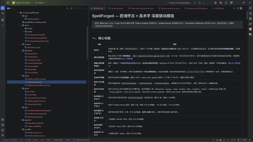Close the README.md tab
This screenshot has width=253, height=142.
tap(105, 9)
